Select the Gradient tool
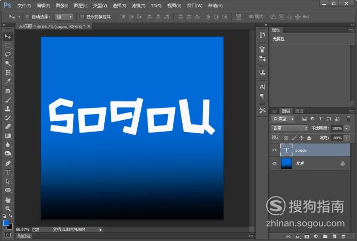 pyautogui.click(x=8, y=136)
